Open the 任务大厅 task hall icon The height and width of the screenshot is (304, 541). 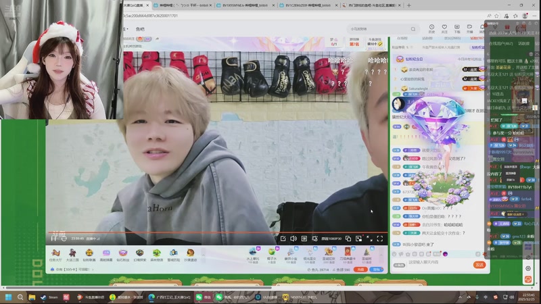[55, 255]
